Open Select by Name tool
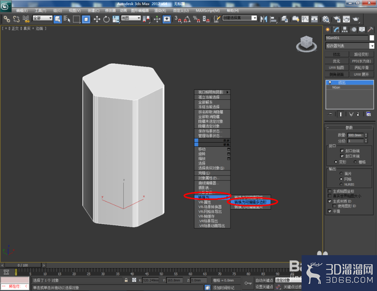The image size is (377, 291). [x=67, y=19]
